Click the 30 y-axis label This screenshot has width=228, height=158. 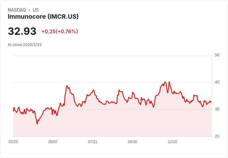point(217,109)
